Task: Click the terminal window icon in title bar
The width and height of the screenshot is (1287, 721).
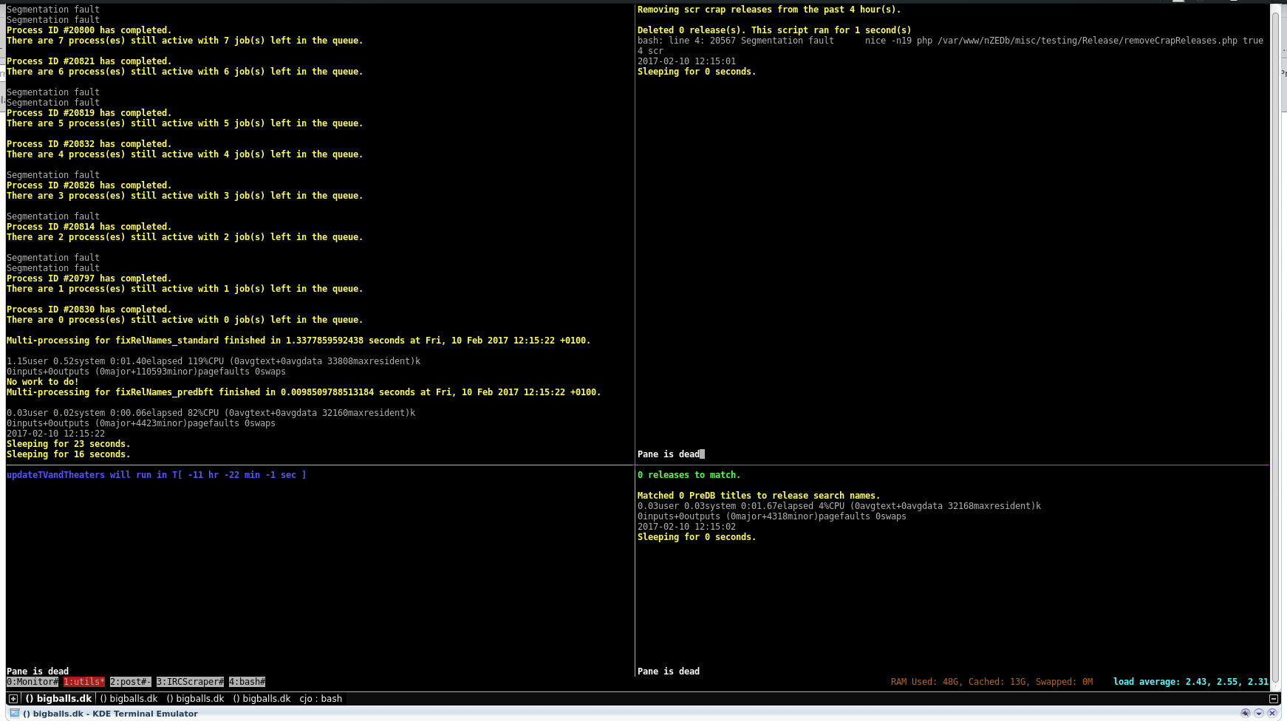Action: pos(14,714)
